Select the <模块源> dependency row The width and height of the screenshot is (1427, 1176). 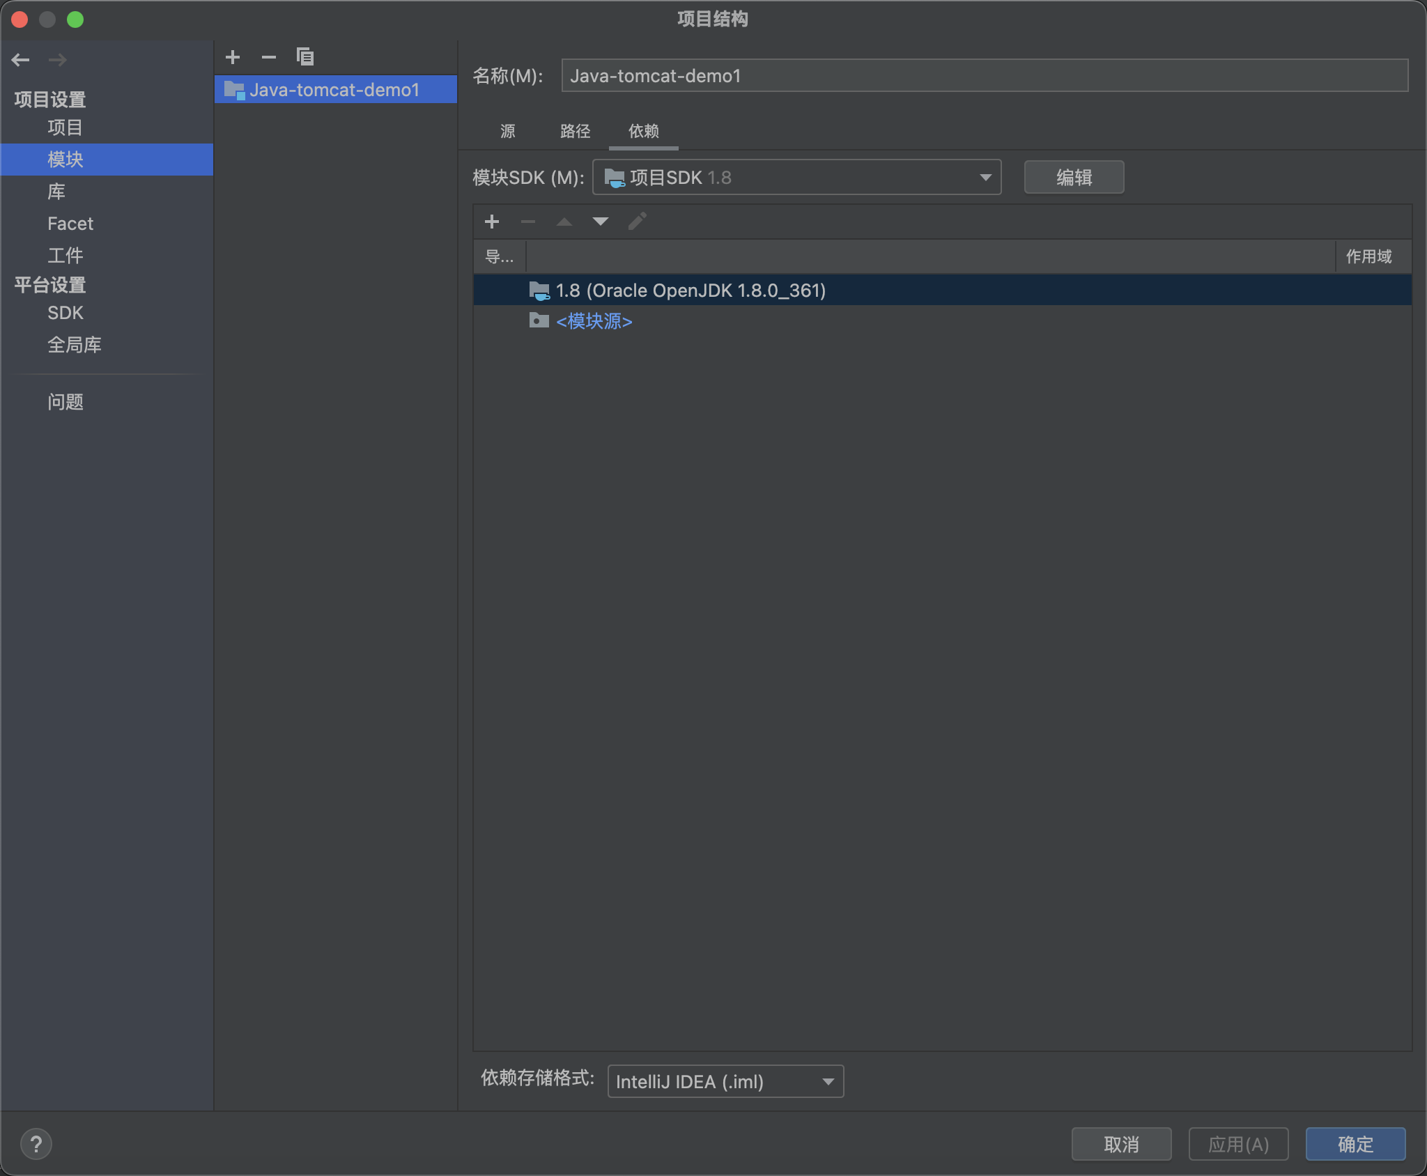pos(594,321)
